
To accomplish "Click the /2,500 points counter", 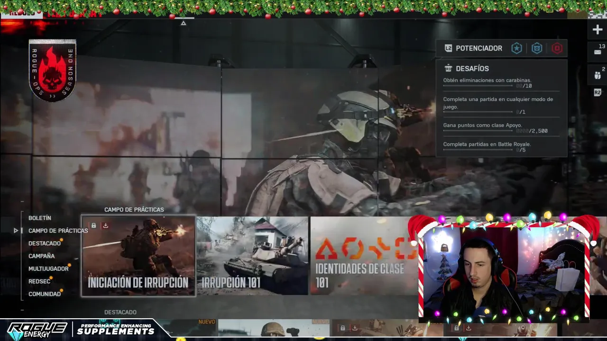I will tap(532, 131).
